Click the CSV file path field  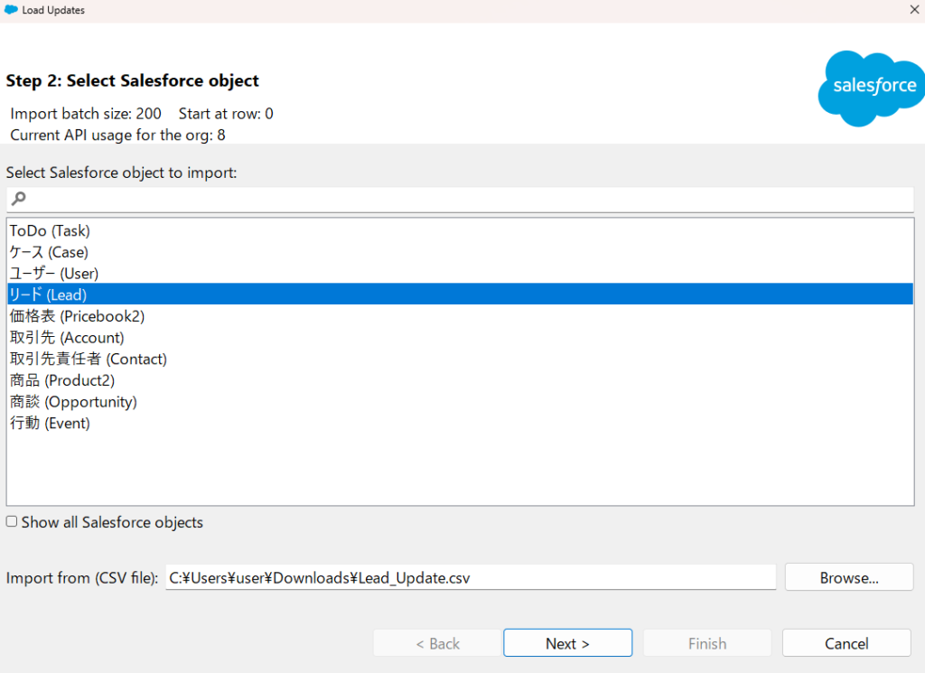470,577
